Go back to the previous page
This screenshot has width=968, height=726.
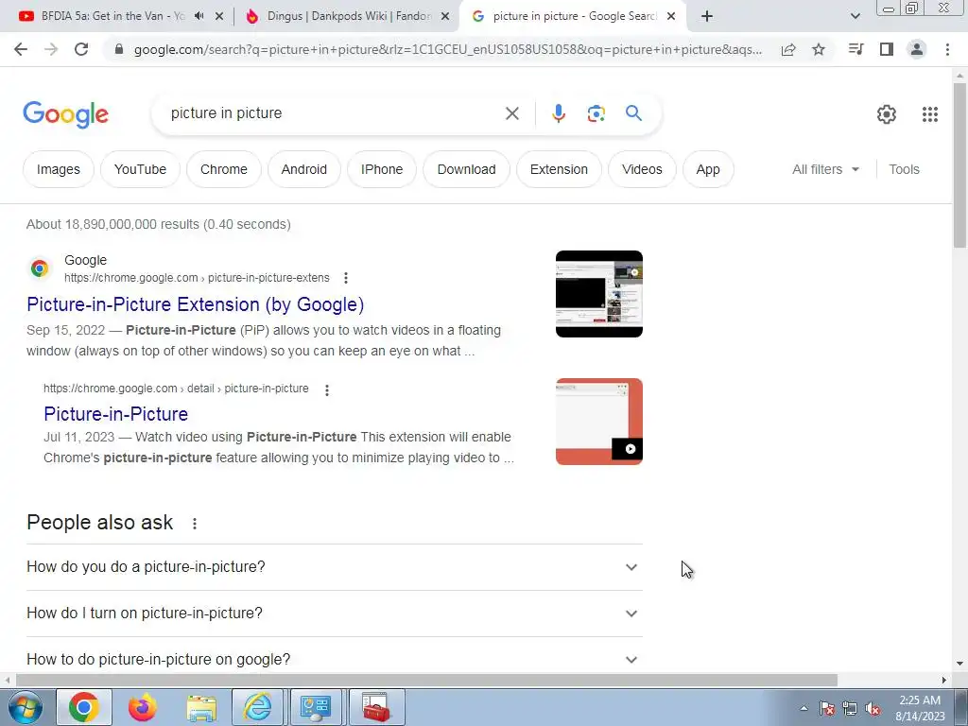pos(21,49)
